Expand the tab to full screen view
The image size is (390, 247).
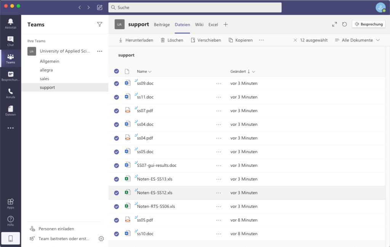coord(334,24)
